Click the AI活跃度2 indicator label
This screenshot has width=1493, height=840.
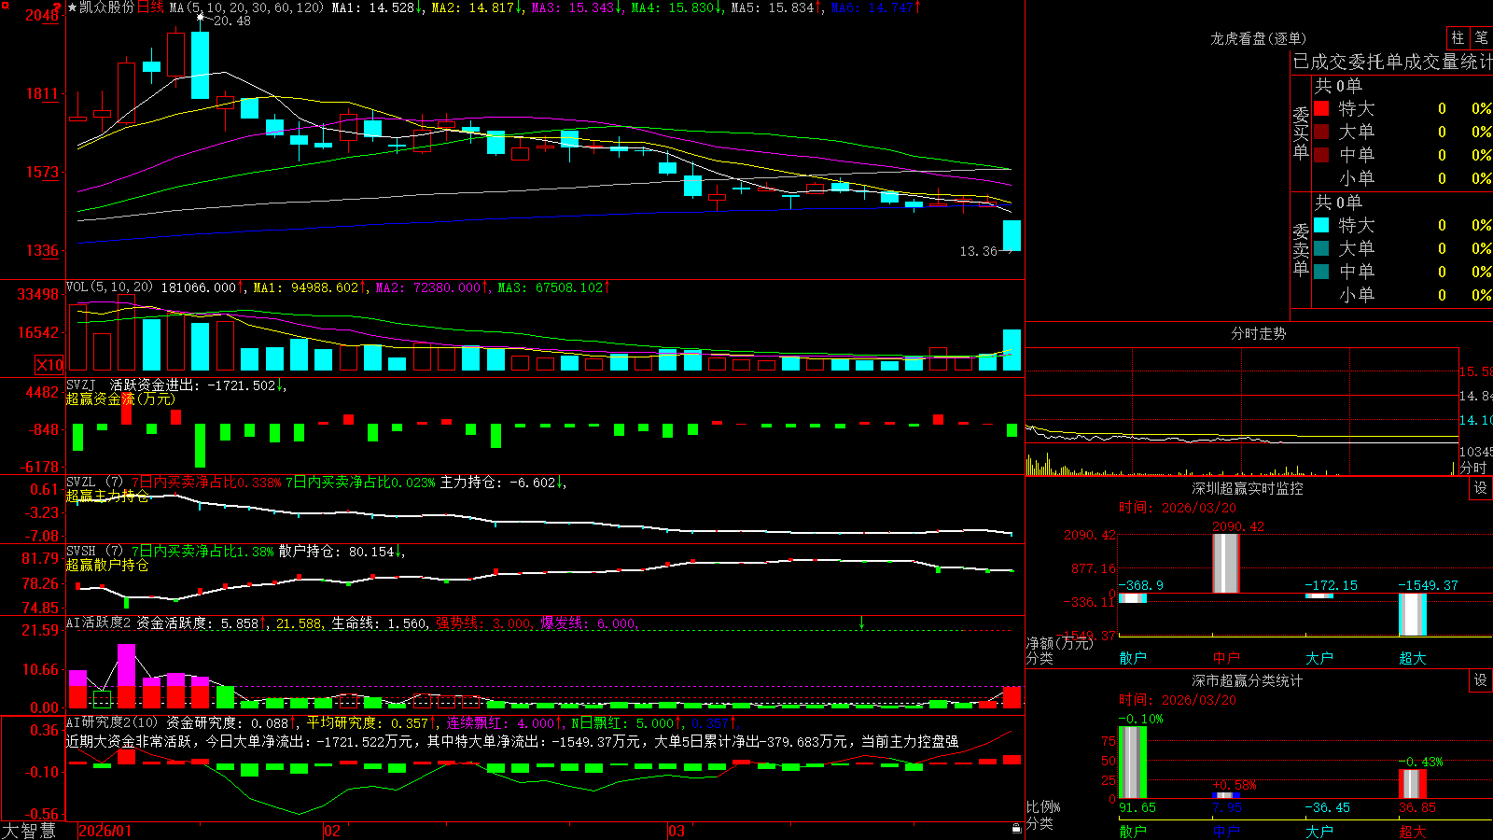(99, 623)
